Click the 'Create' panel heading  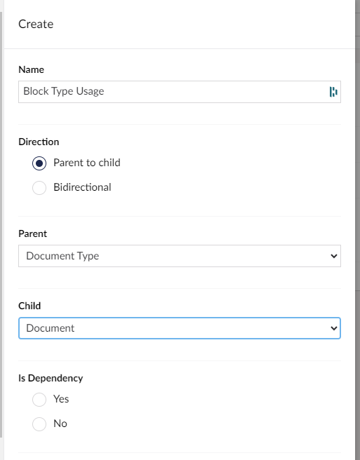36,24
